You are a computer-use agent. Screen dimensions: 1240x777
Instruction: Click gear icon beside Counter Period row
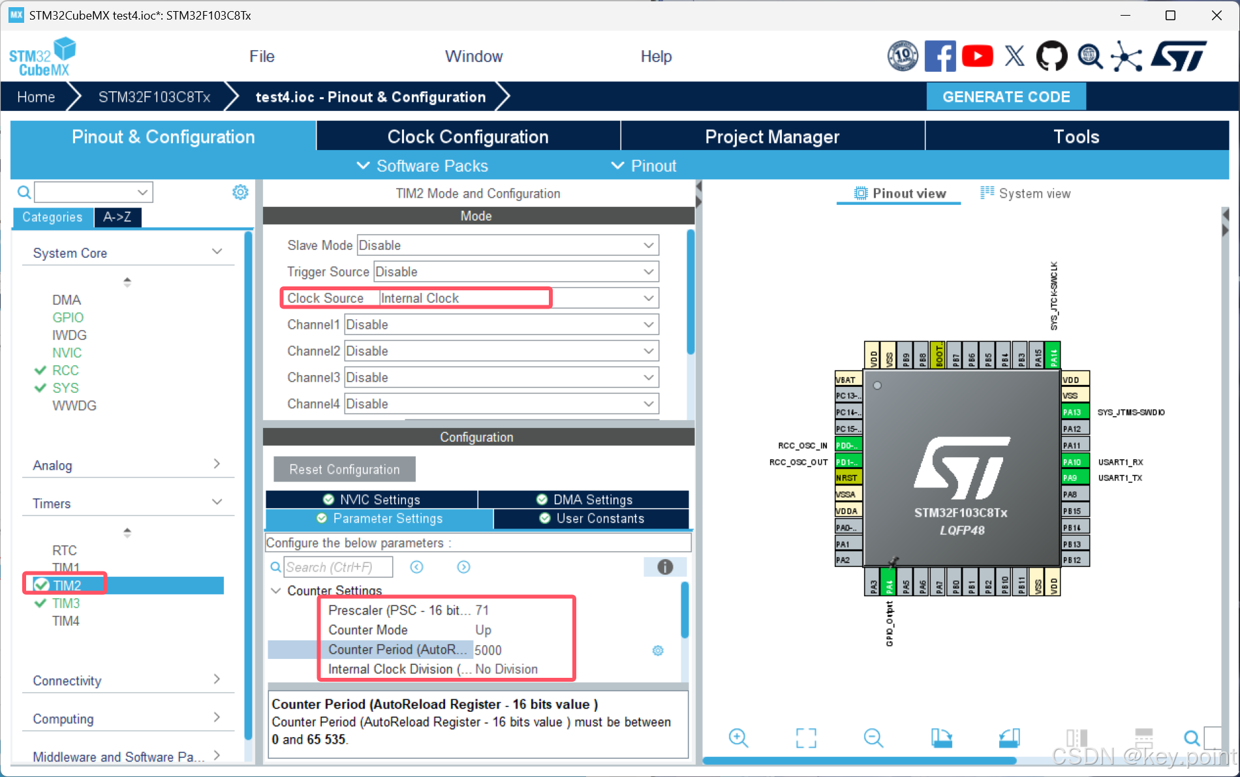tap(658, 650)
